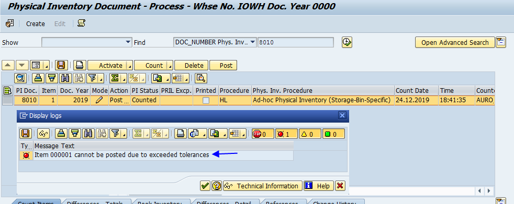Save the log with diskette icon in Display logs
Screen dimensions: 514x204
(25, 134)
